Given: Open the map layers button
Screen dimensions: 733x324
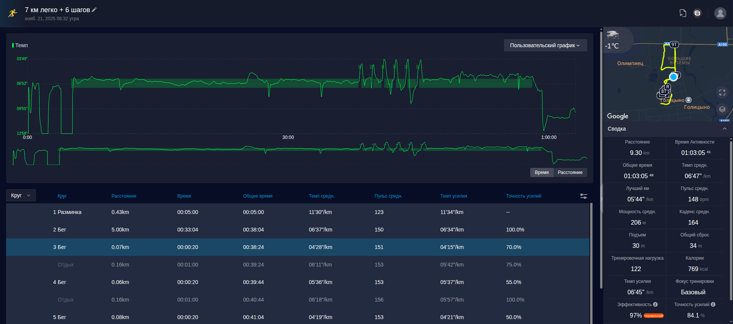Looking at the screenshot, I should click(722, 109).
